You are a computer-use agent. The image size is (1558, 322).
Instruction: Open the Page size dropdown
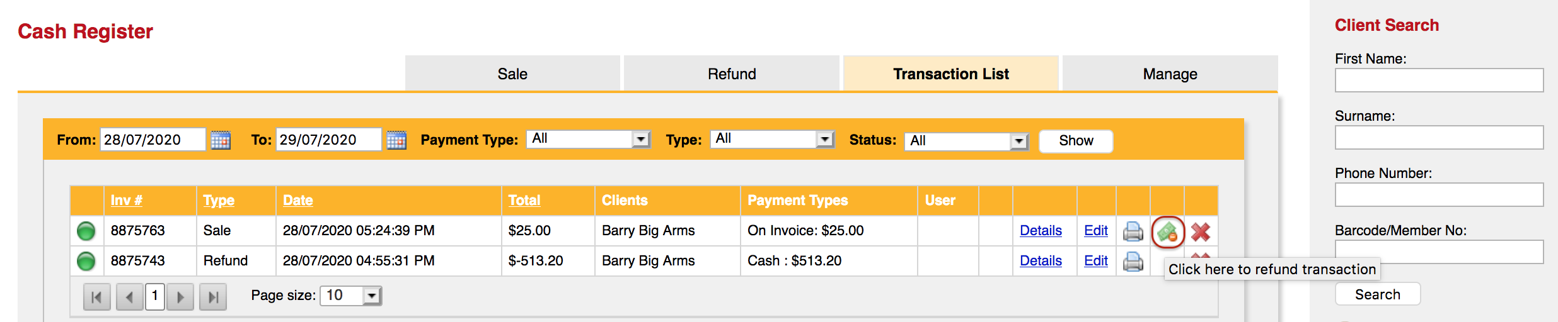point(372,296)
